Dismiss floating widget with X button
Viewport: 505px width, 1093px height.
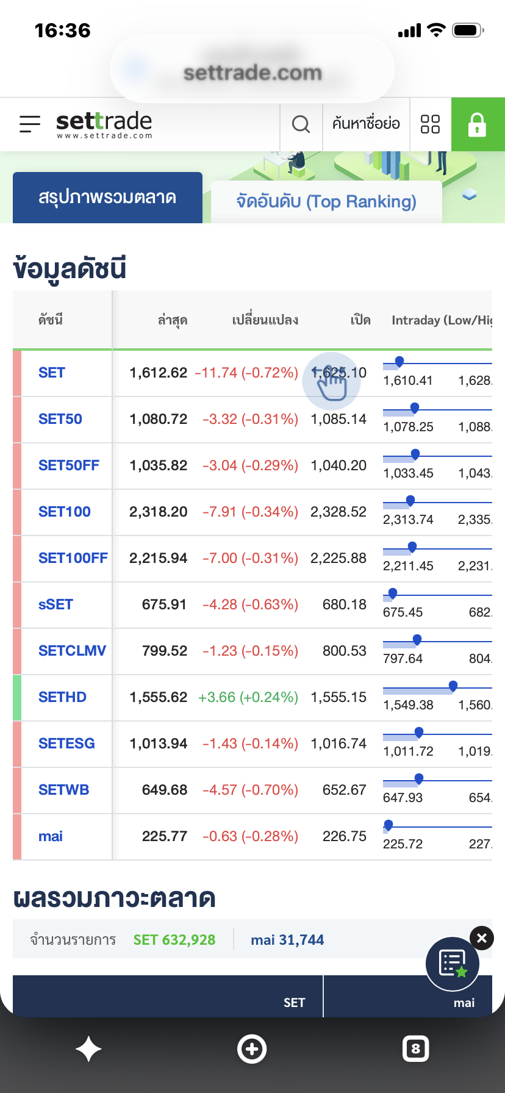tap(482, 938)
